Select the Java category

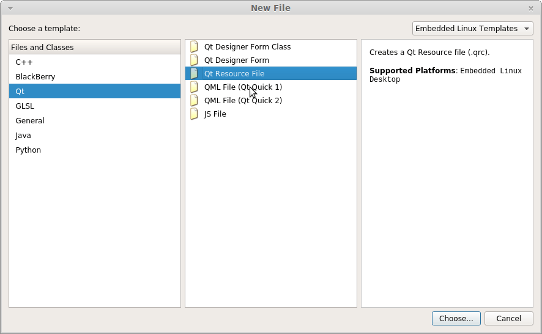coord(95,136)
